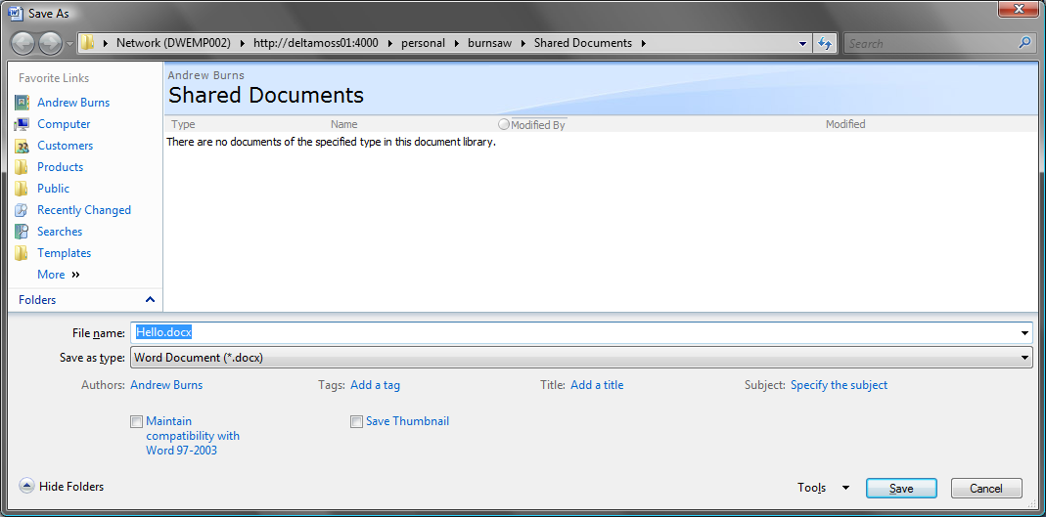Open the Tools menu
This screenshot has height=517, width=1046.
tap(822, 488)
